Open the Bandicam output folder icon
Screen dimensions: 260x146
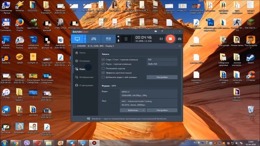[x=156, y=31]
